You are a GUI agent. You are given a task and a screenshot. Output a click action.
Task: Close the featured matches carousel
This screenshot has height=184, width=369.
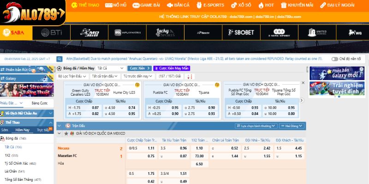(x=303, y=83)
